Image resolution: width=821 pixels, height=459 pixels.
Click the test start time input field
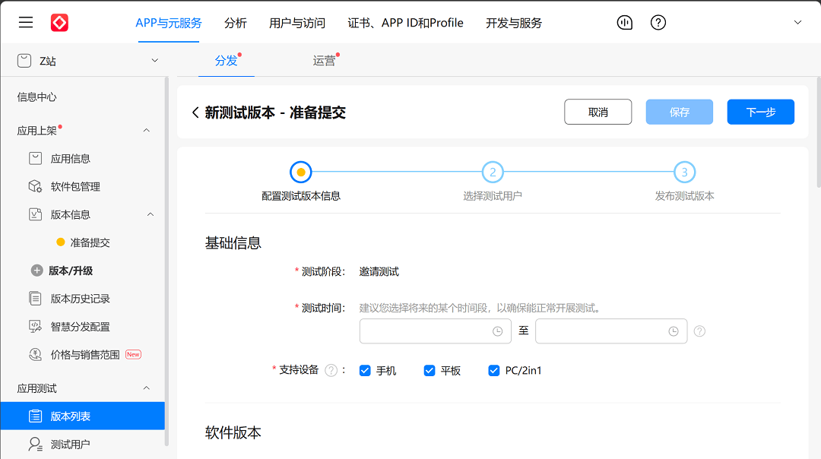pos(436,331)
